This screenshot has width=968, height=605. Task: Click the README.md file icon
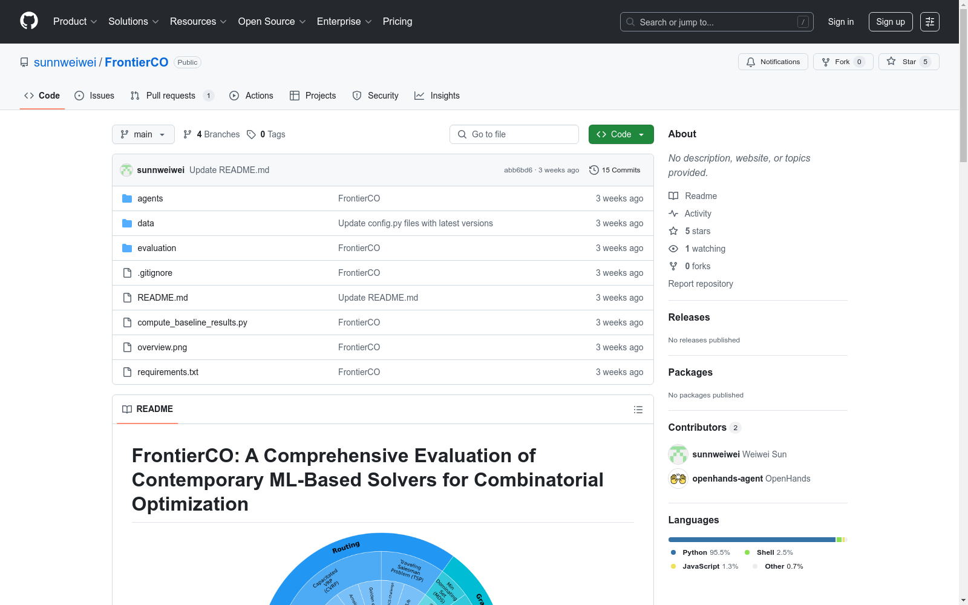click(x=127, y=298)
